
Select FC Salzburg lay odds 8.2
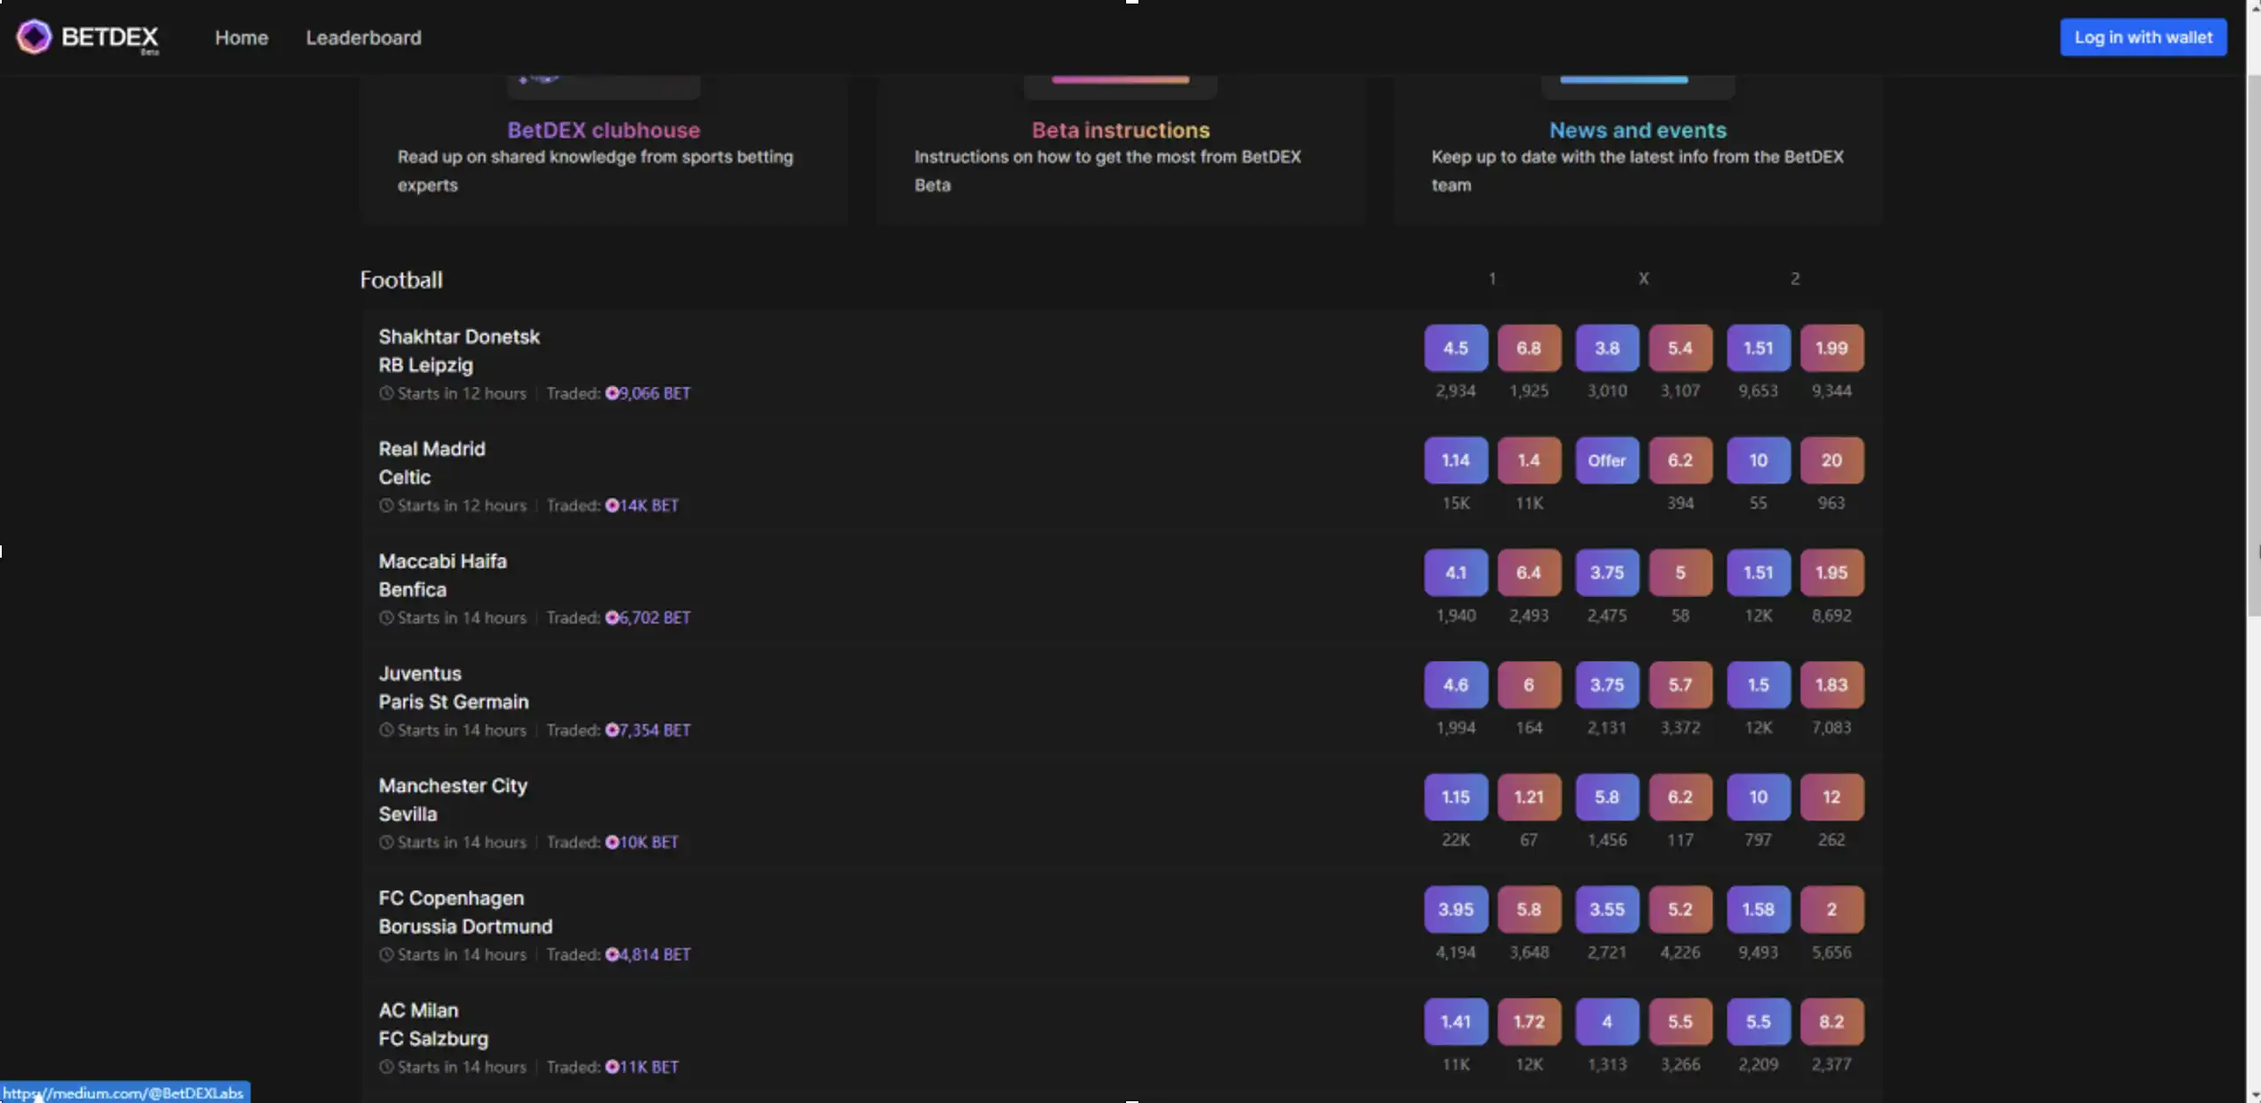[1832, 1022]
